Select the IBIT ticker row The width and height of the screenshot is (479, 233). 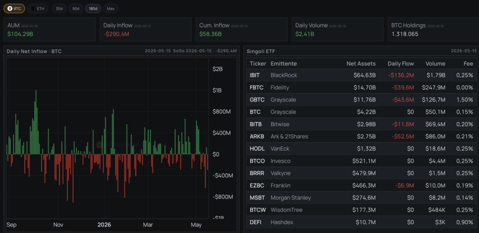362,75
